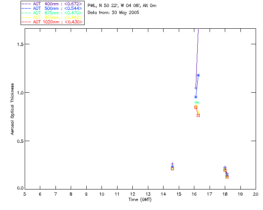The width and height of the screenshot is (263, 210).
Task: Click the 0.0 y-axis tick label
Action: (x=20, y=188)
